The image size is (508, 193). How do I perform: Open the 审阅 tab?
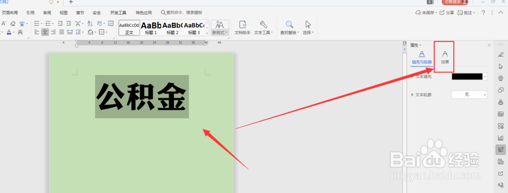point(47,13)
